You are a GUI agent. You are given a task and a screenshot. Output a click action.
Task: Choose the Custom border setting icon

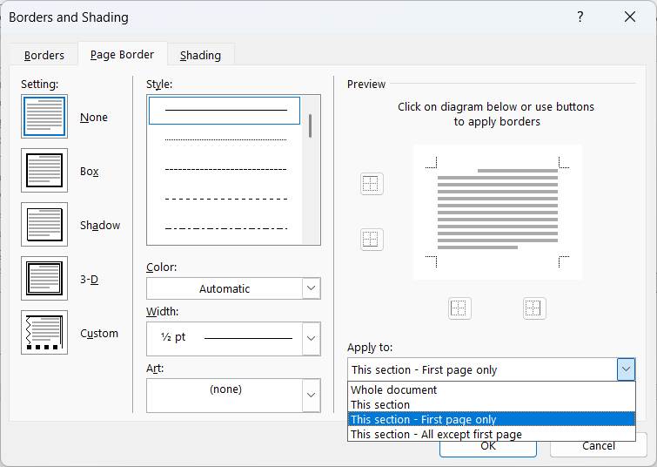(x=44, y=333)
